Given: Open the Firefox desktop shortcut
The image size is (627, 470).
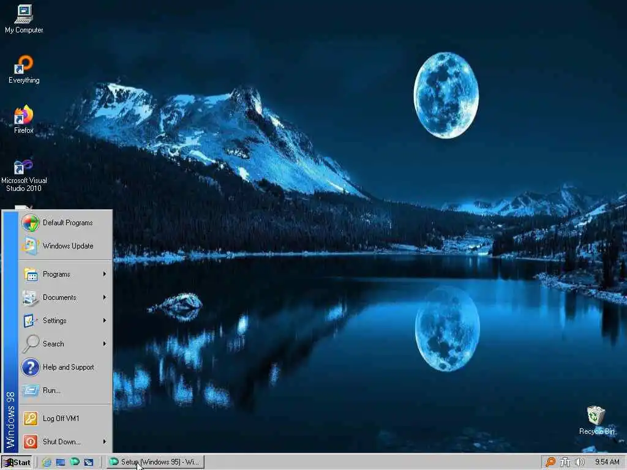Looking at the screenshot, I should 24,119.
